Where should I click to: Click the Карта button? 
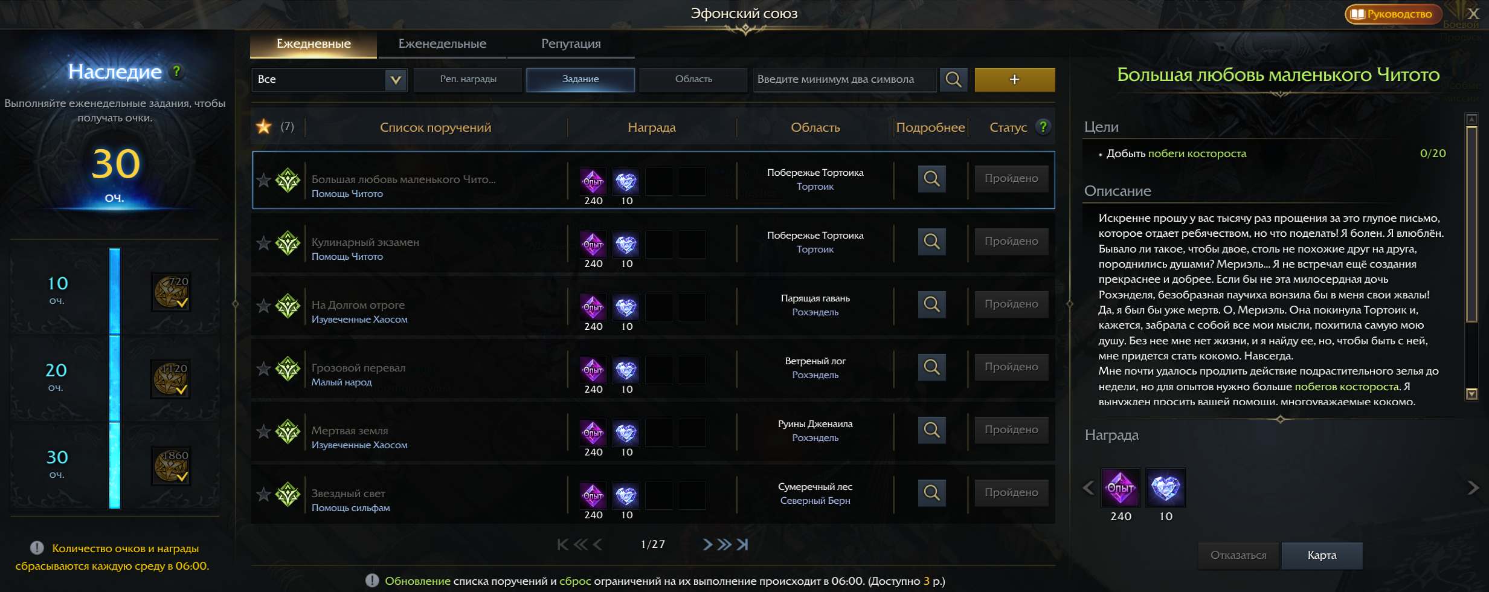[1322, 555]
